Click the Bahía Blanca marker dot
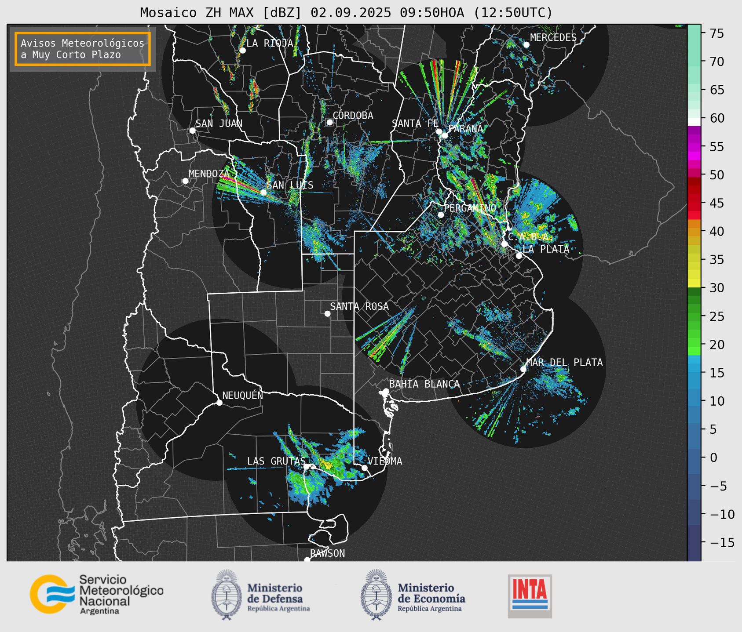The height and width of the screenshot is (632, 742). [386, 391]
